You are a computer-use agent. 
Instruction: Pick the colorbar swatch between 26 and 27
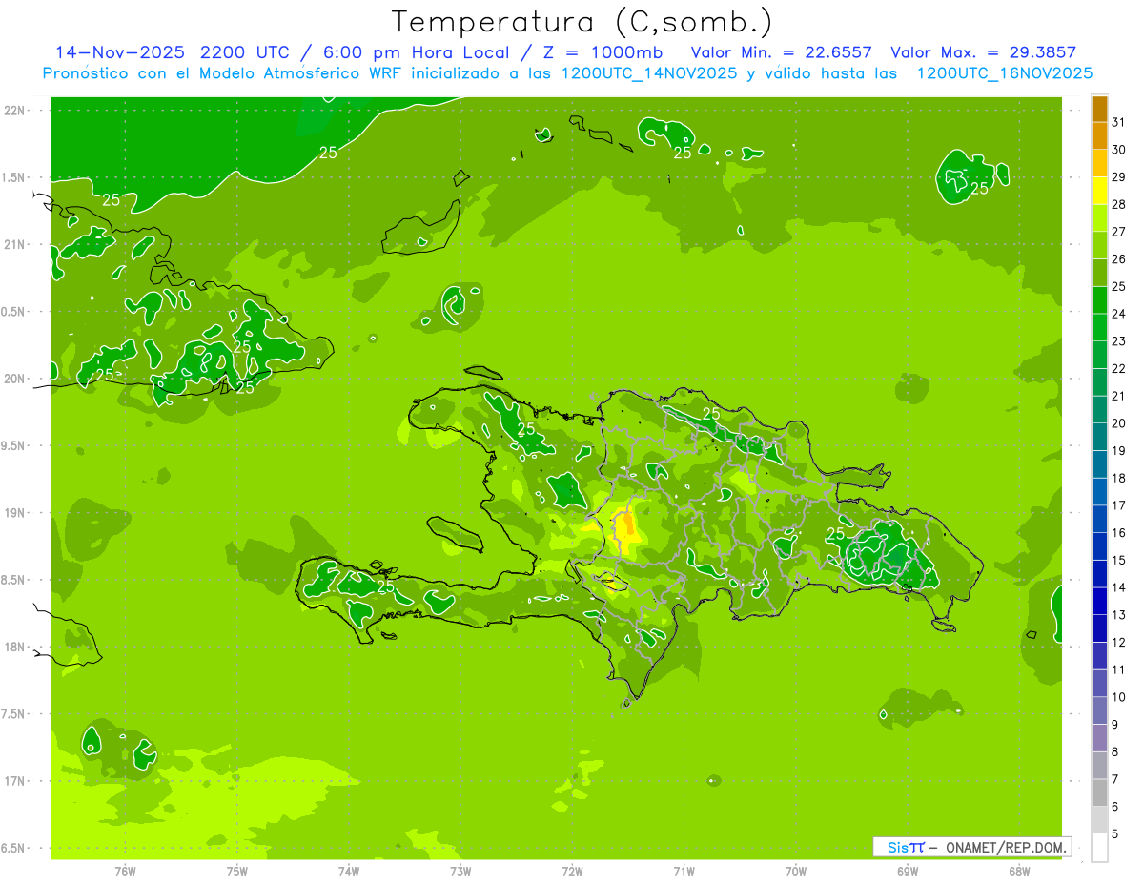(1099, 245)
